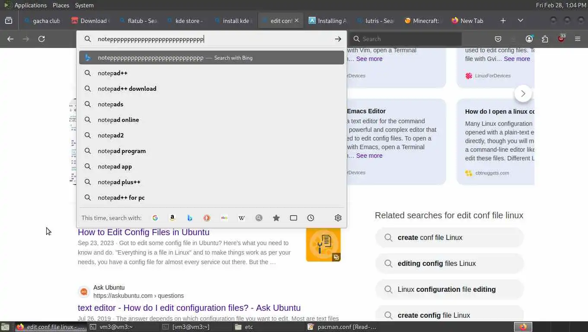Search this time with DuckDuckGo
The height and width of the screenshot is (332, 588).
coord(207,218)
